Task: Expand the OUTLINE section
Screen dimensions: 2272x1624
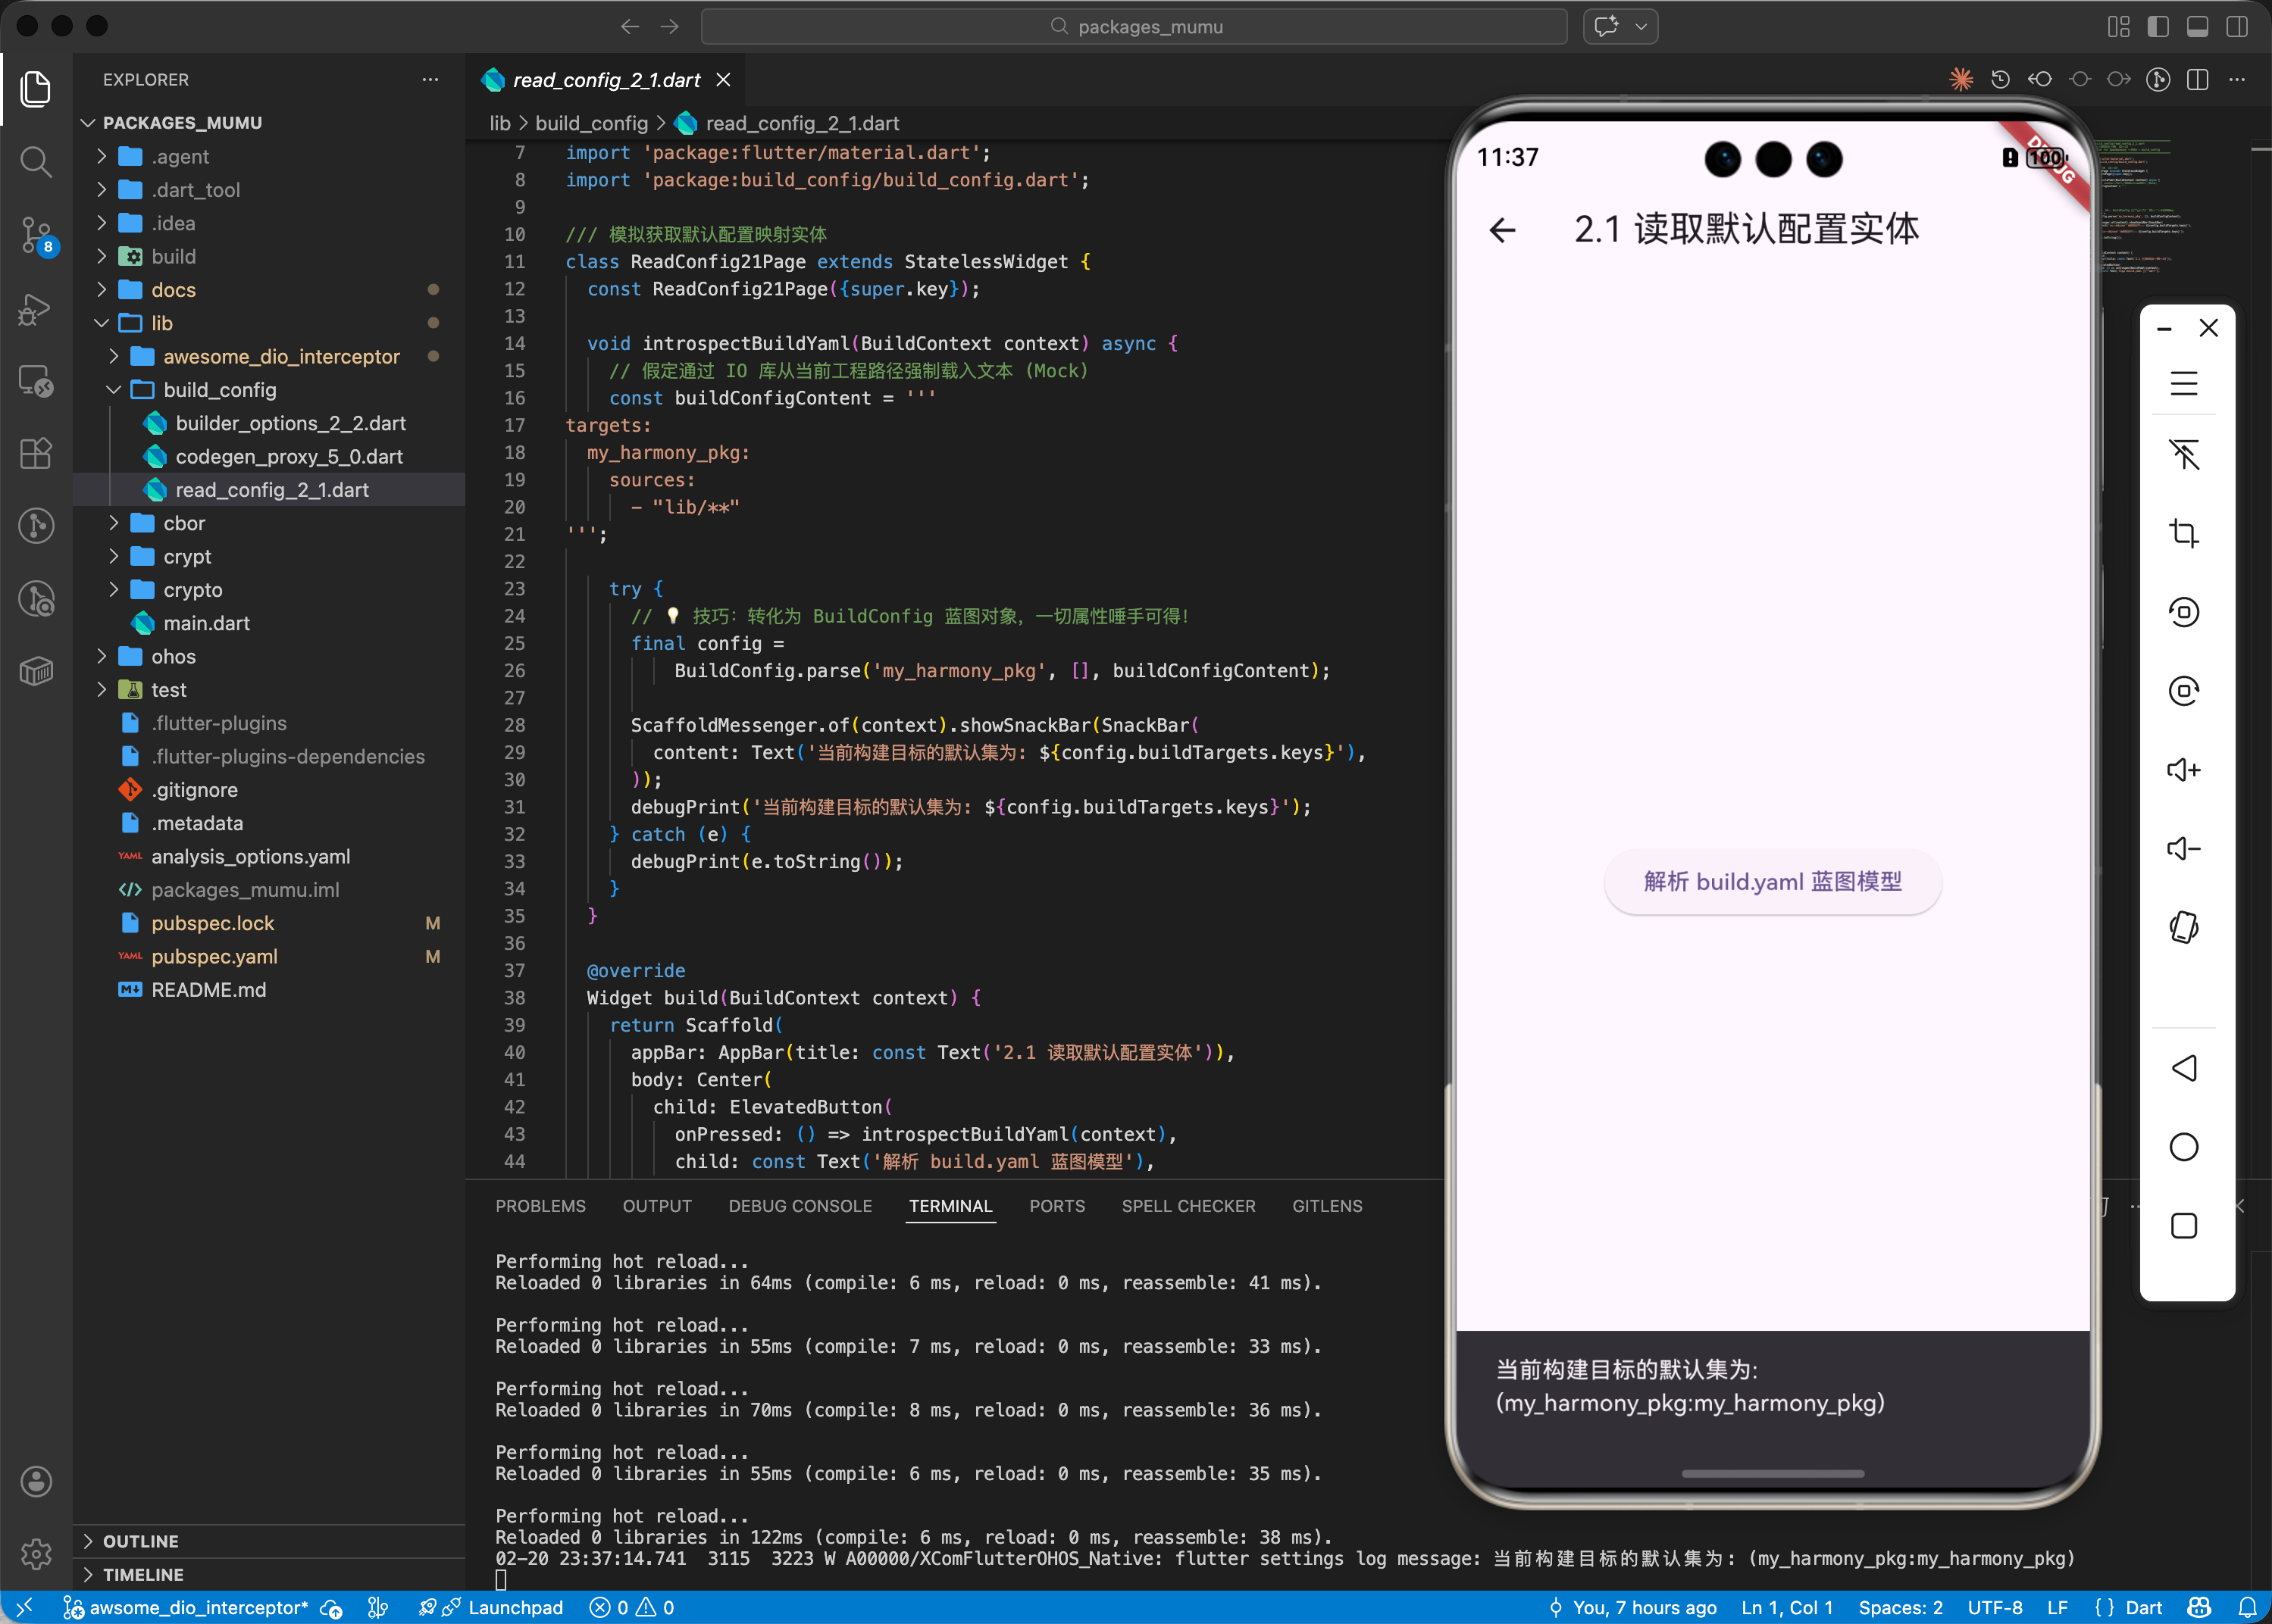Action: tap(140, 1541)
